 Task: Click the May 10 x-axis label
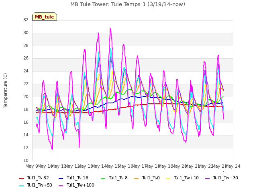[x=45, y=166]
